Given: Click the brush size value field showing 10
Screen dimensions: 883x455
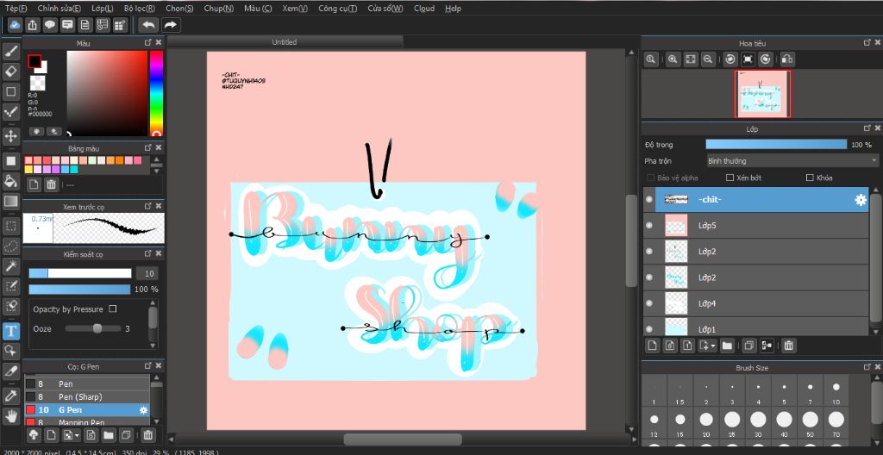Looking at the screenshot, I should tap(148, 274).
